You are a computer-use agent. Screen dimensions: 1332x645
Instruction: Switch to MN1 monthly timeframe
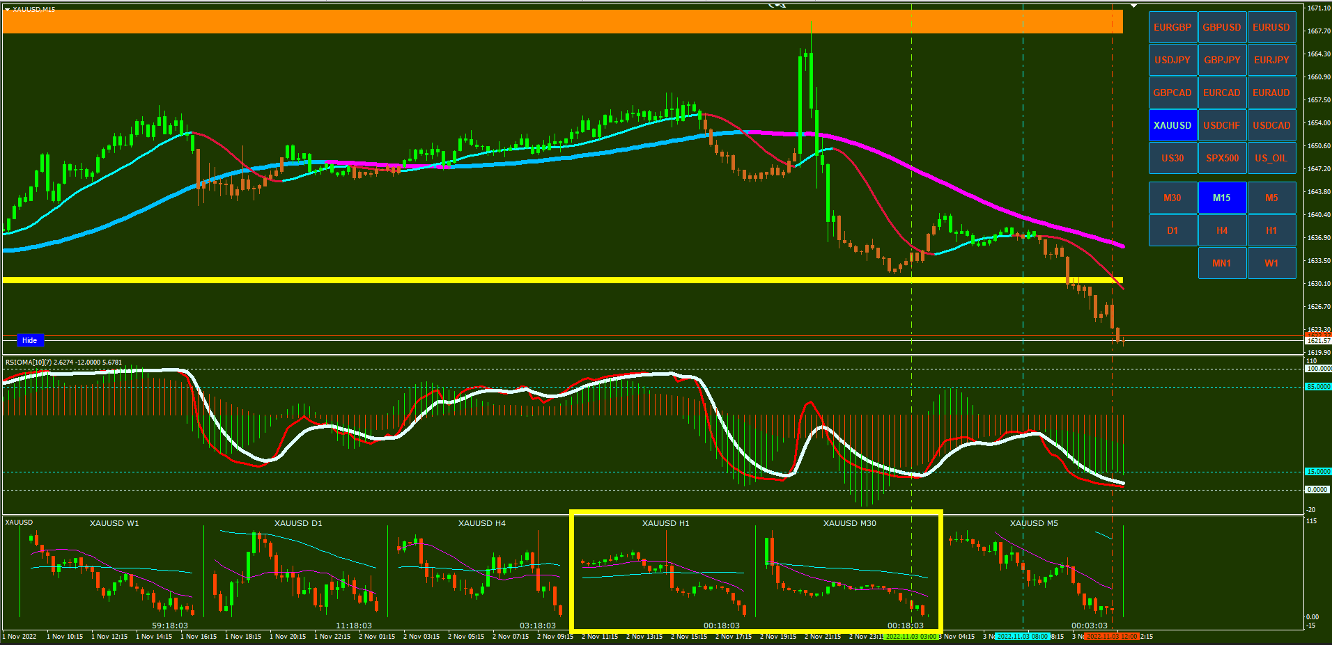point(1222,263)
